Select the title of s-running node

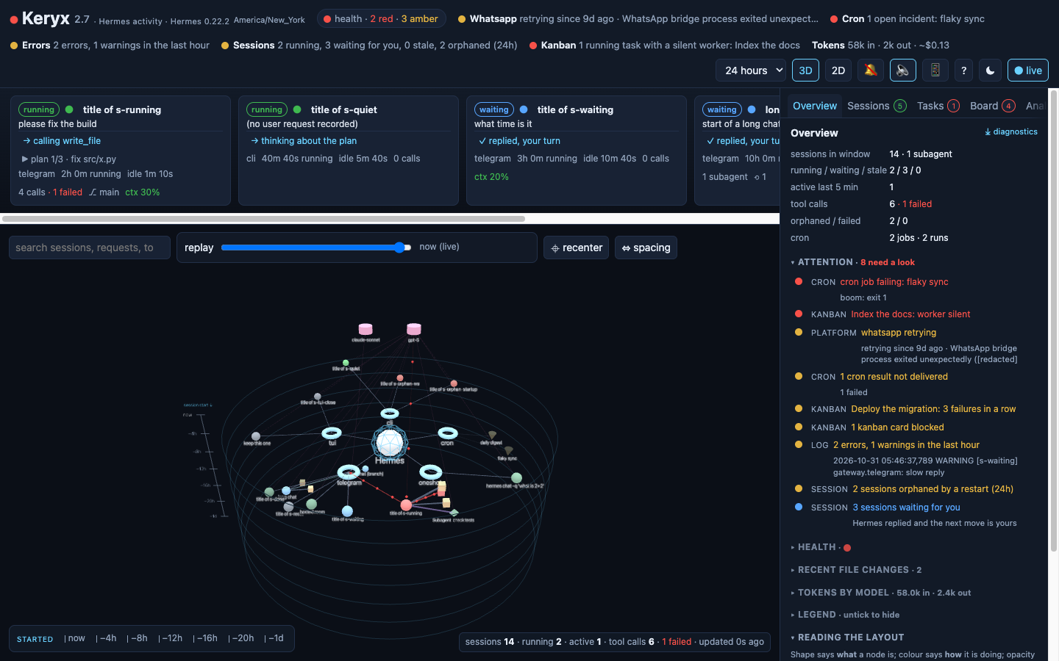tap(406, 505)
